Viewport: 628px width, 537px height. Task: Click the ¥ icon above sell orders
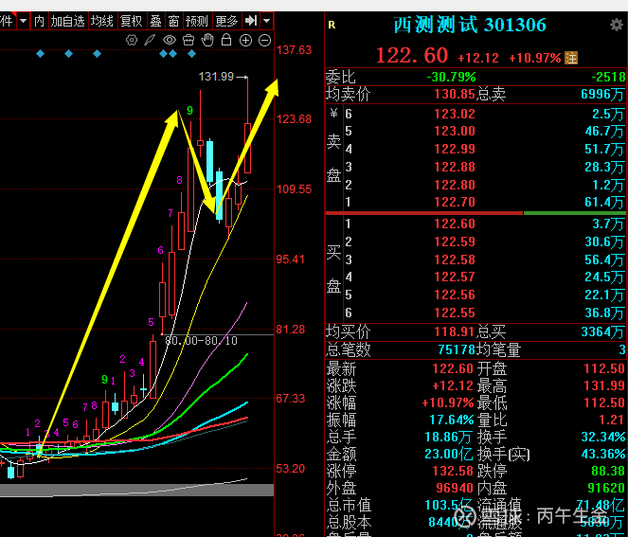(x=333, y=113)
